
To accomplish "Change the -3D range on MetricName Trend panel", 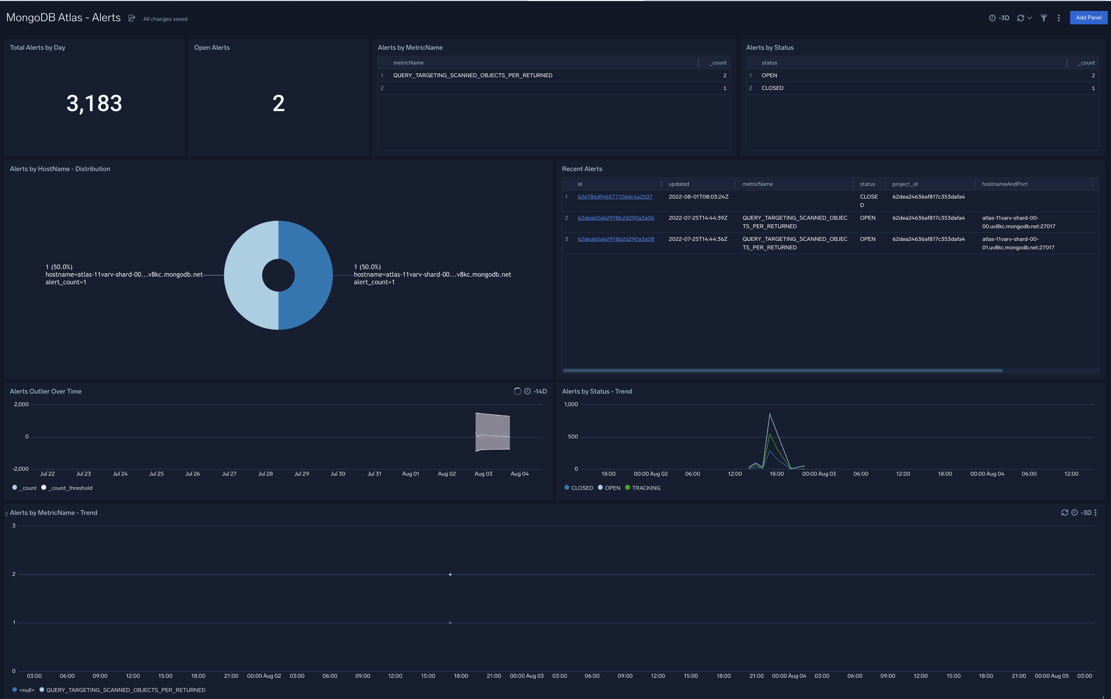I will coord(1087,512).
